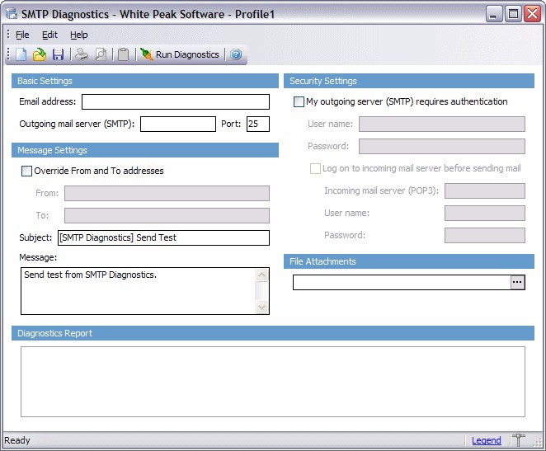Click the Diagnostics Report output box
The width and height of the screenshot is (546, 451).
click(x=273, y=382)
